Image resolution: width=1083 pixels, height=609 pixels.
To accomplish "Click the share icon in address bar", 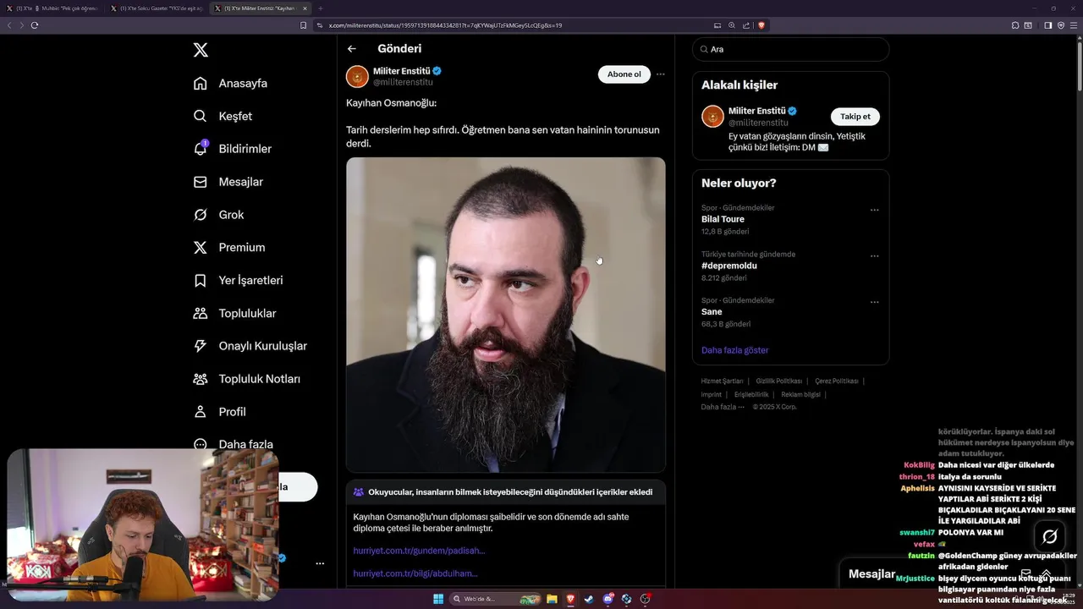I will coord(745,25).
